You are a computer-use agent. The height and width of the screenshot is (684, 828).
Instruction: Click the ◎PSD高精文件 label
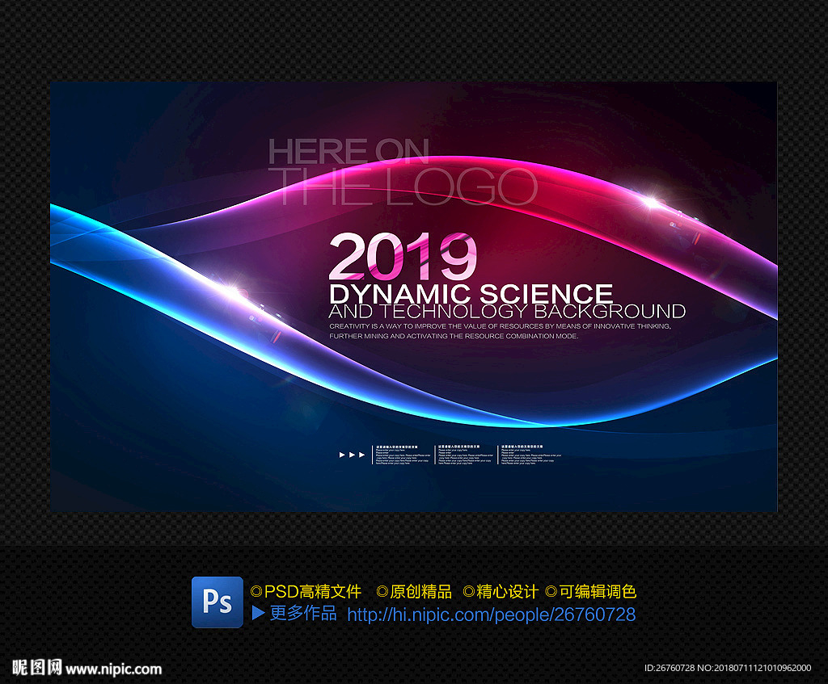(x=306, y=591)
